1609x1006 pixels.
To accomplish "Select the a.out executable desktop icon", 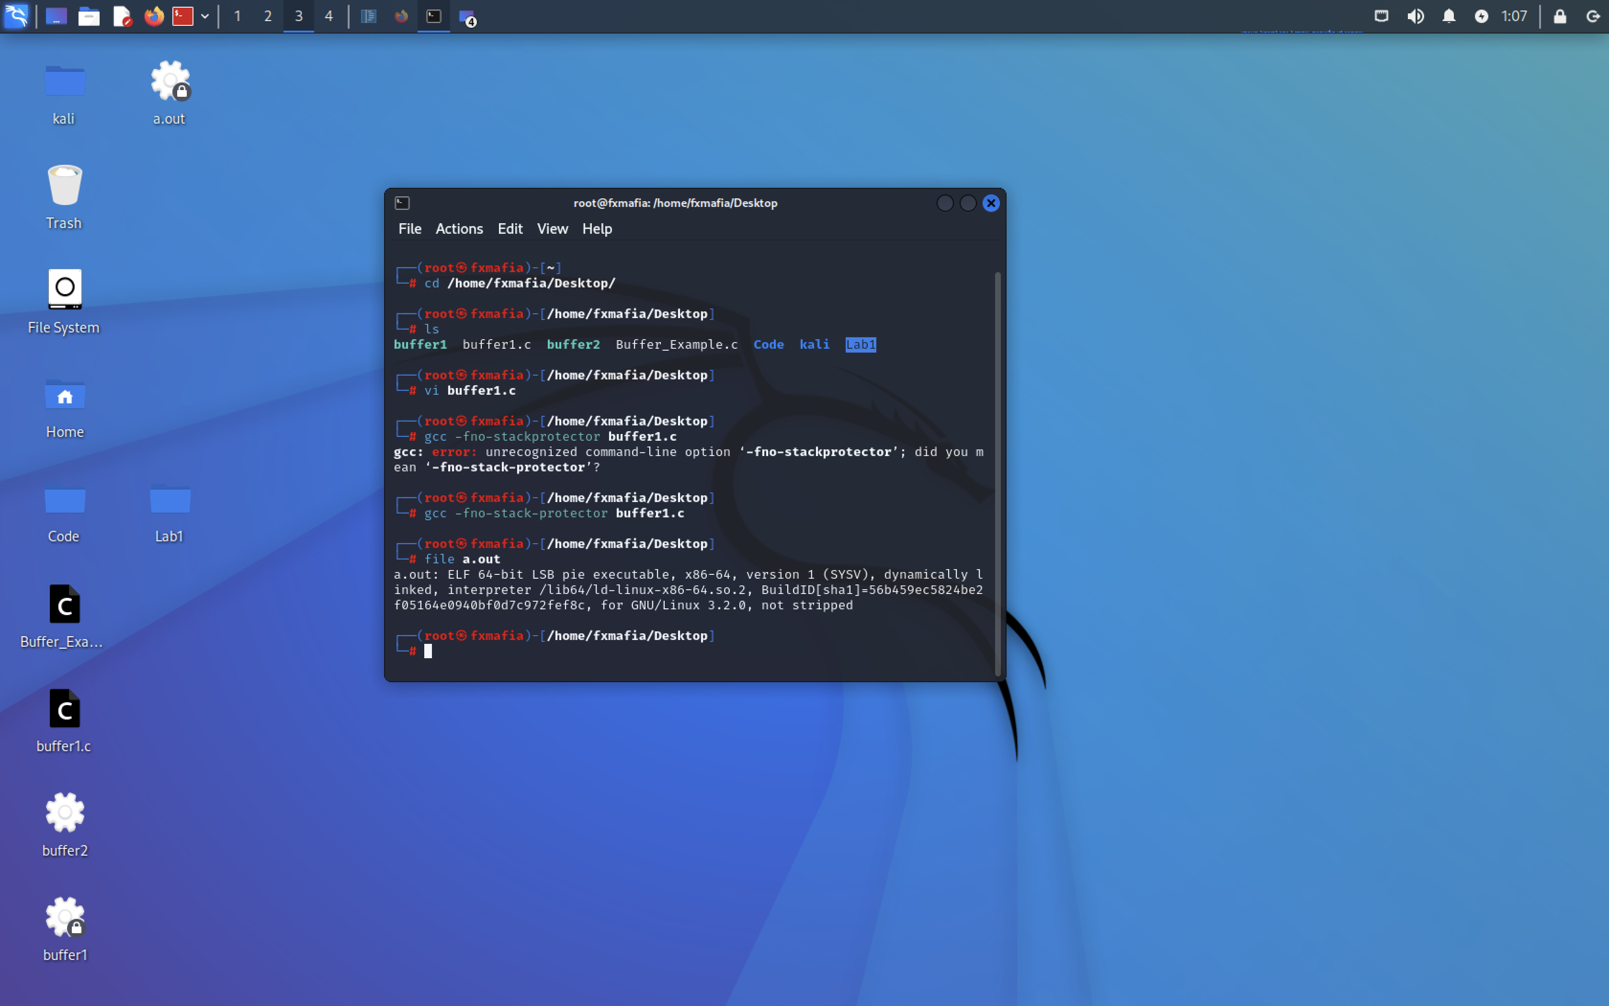I will (x=170, y=93).
